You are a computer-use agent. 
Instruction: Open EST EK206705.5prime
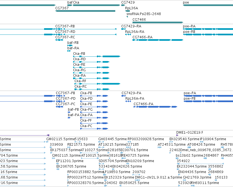coord(71,166)
